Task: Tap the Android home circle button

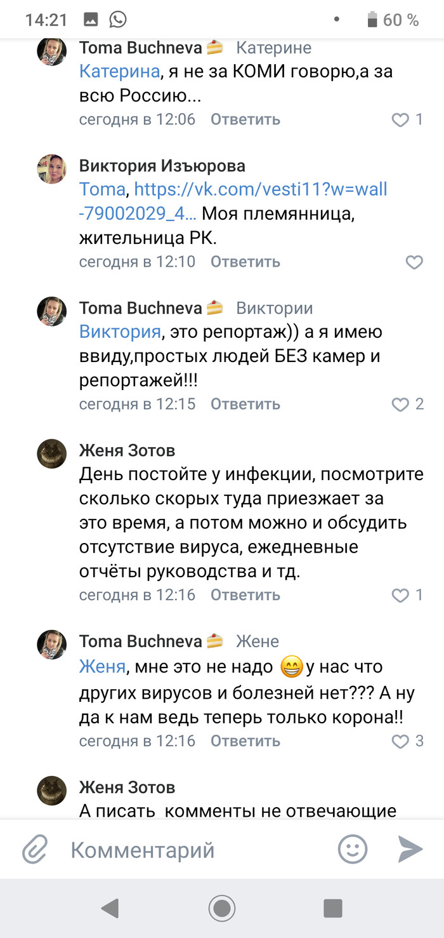Action: pyautogui.click(x=222, y=908)
